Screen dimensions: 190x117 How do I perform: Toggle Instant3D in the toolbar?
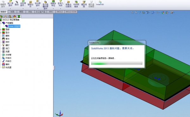coord(100,3)
